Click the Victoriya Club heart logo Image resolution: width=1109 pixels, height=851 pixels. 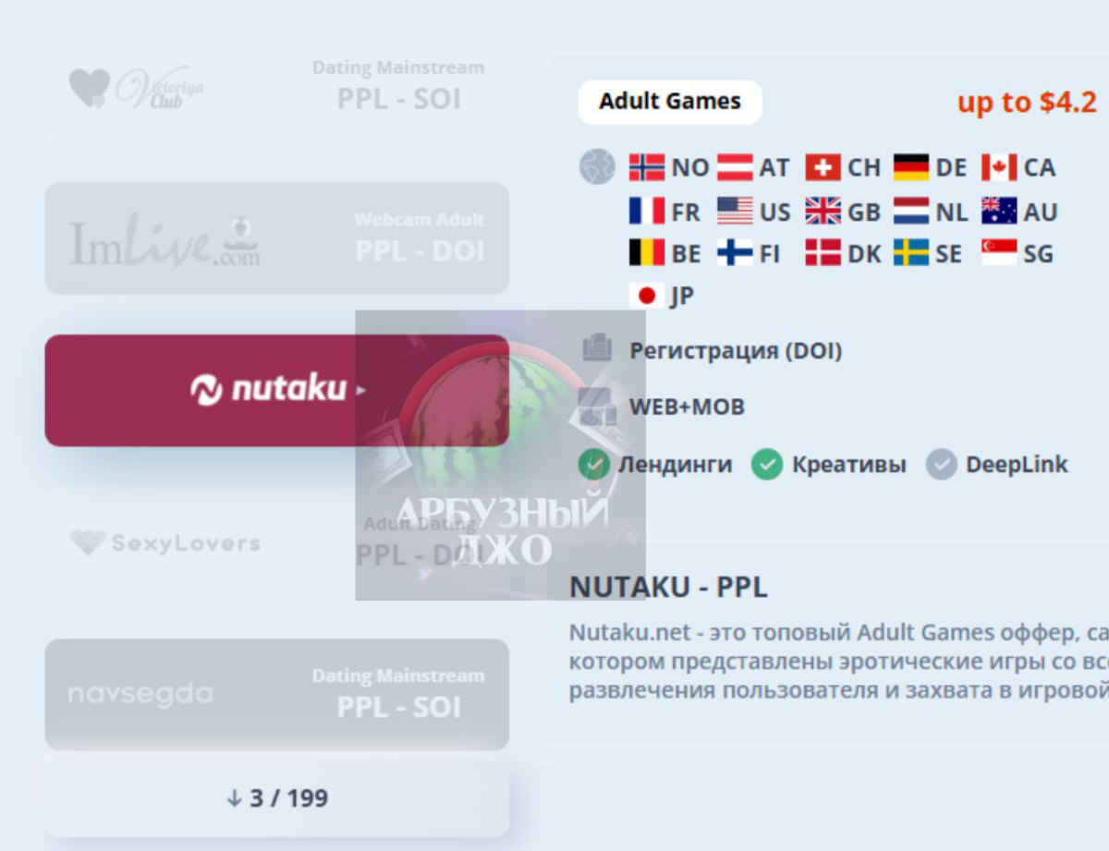click(89, 87)
